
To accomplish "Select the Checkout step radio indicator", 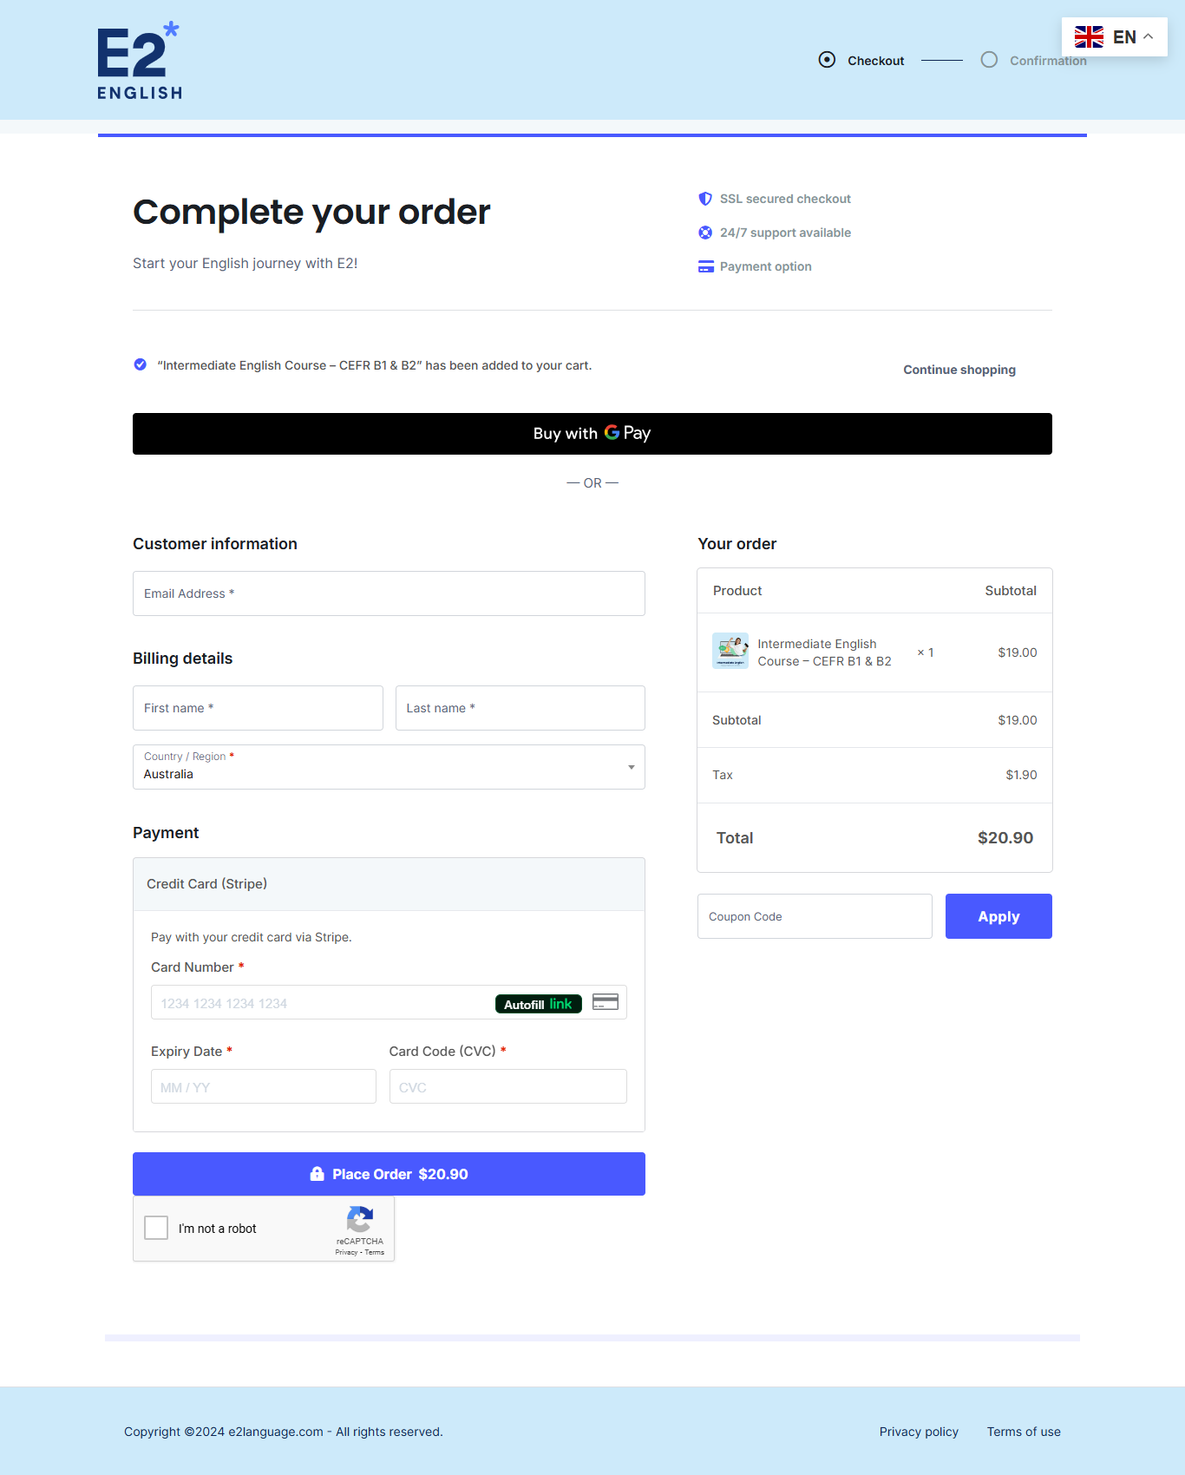I will [827, 60].
